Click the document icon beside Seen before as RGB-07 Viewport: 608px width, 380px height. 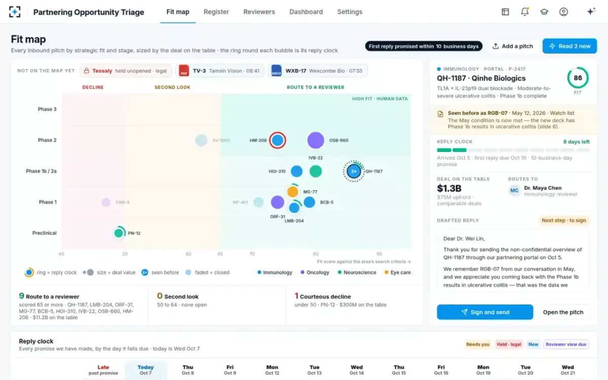click(441, 113)
